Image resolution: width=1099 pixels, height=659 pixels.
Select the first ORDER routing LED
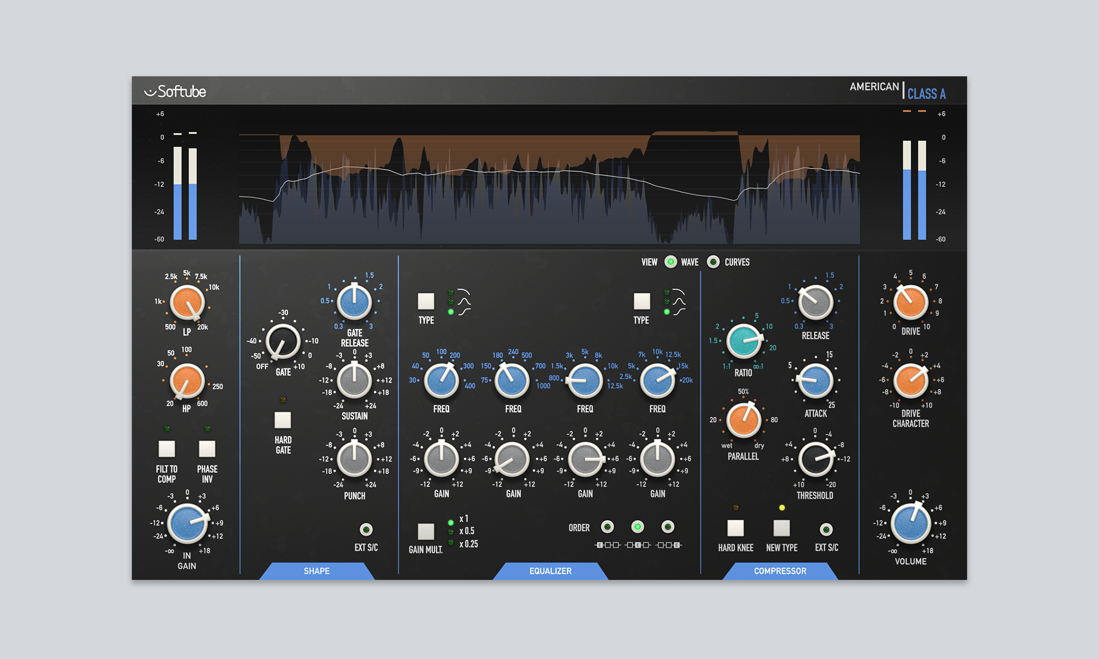(607, 527)
